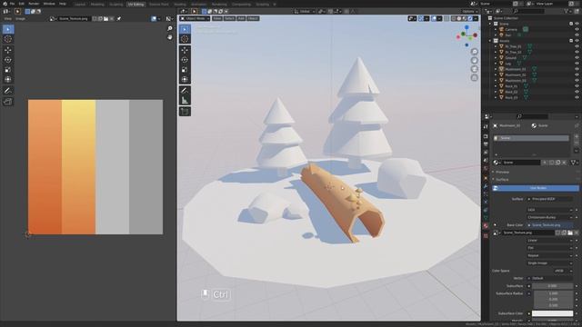Select the Transform tool in UV editor toolbar

click(x=8, y=79)
